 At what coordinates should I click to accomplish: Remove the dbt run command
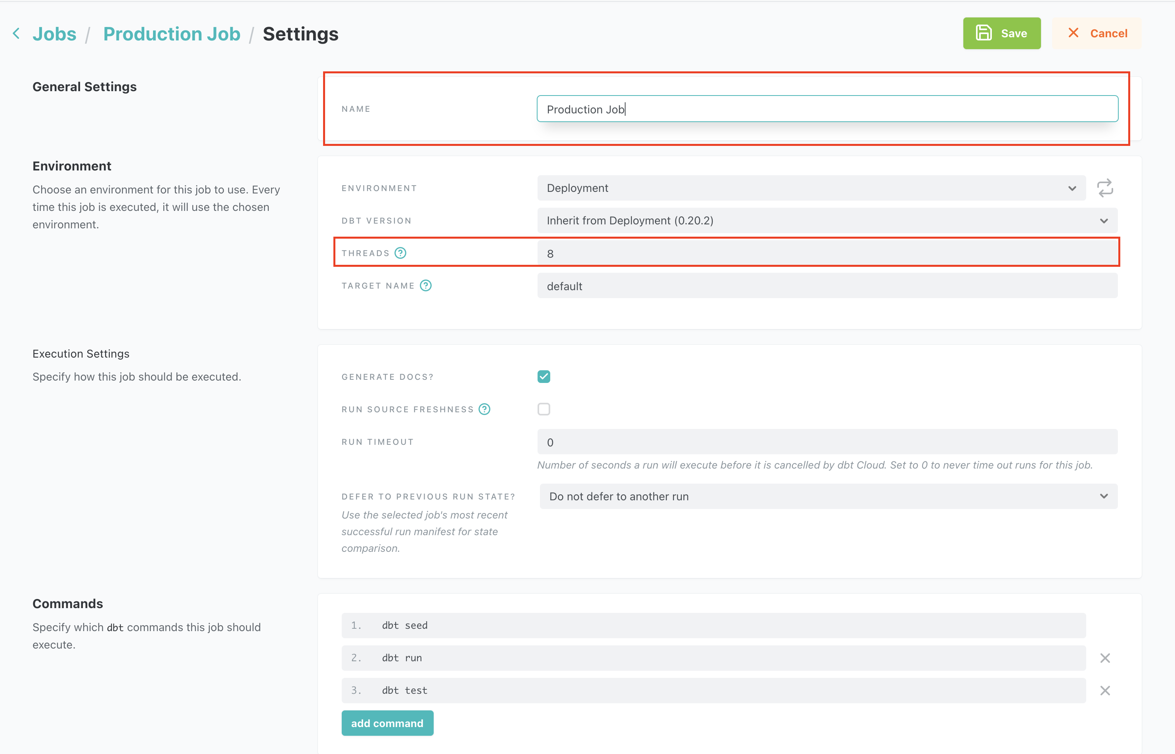coord(1105,658)
